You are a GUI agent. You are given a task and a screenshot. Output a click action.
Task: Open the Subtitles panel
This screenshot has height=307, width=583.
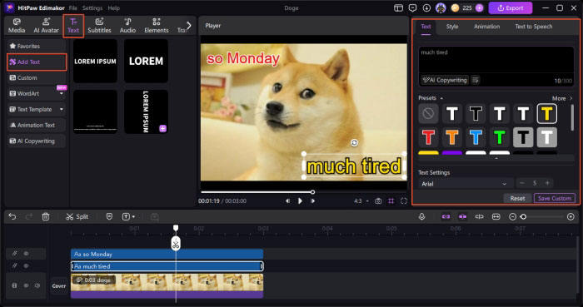click(99, 26)
